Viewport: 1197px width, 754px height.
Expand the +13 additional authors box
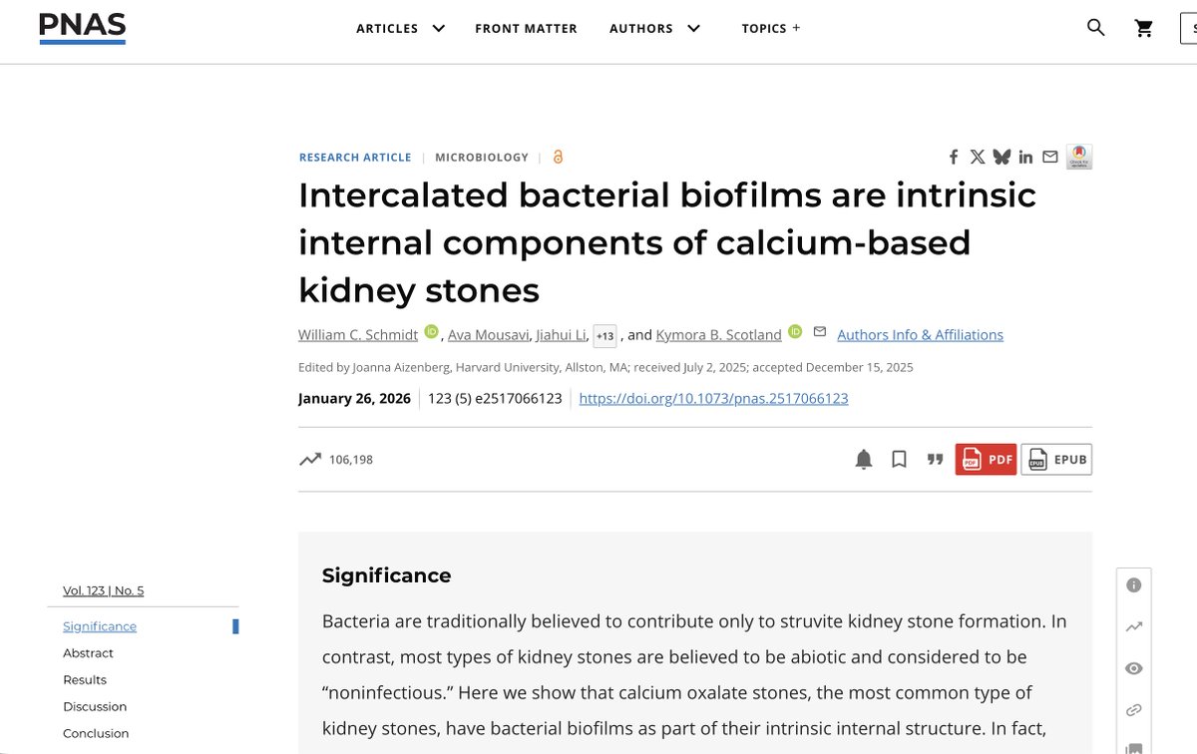point(604,336)
